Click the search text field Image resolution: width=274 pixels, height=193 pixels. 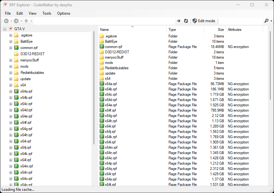click(241, 21)
